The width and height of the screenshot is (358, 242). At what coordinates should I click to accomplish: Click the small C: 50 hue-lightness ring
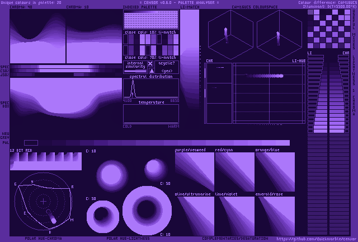tap(102, 214)
